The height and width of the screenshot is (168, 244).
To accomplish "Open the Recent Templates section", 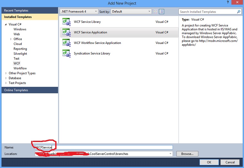I will [x=30, y=10].
